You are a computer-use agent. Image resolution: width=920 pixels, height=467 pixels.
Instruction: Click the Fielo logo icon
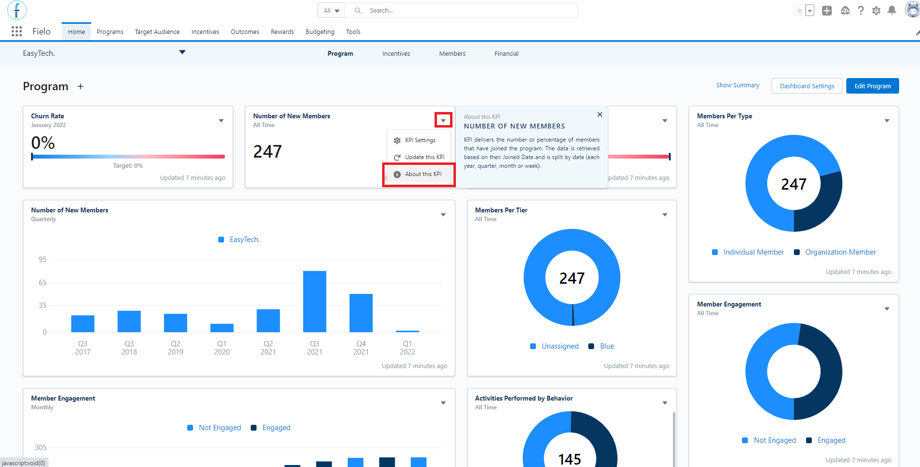click(17, 10)
